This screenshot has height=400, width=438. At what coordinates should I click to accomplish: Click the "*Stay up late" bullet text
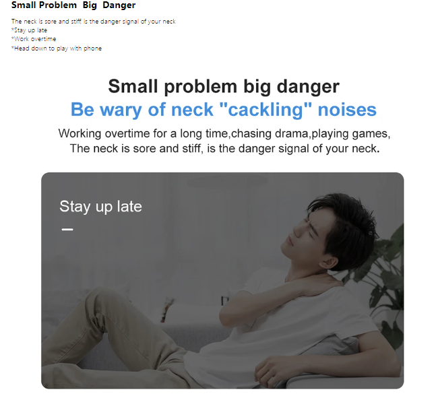(29, 30)
